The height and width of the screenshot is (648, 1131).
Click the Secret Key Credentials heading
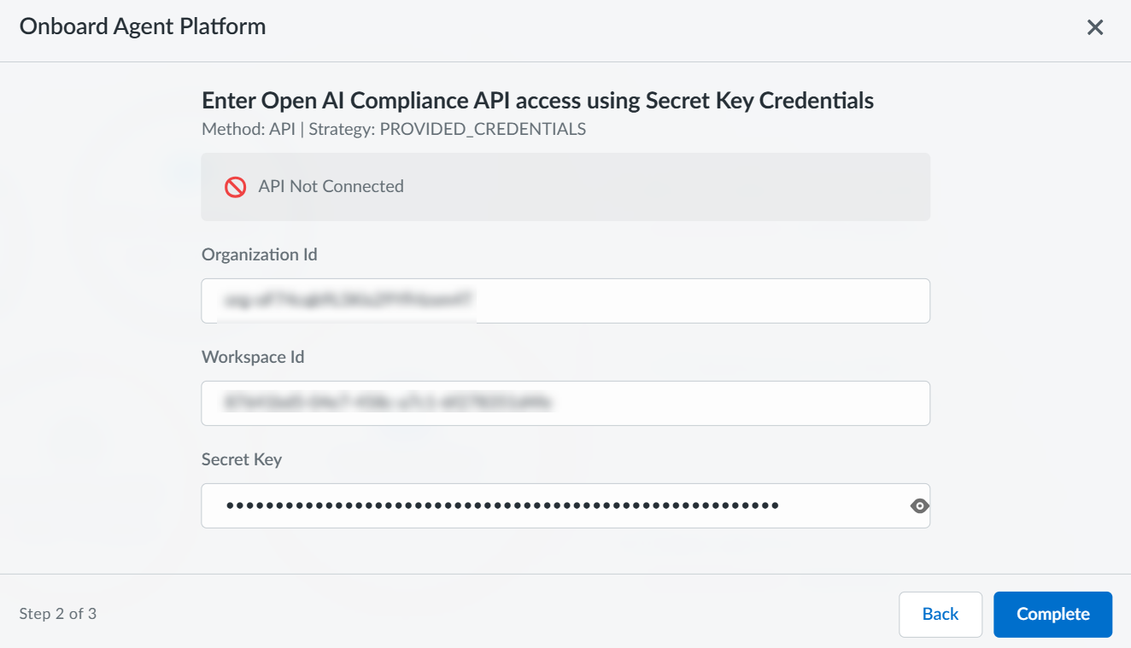coord(537,101)
